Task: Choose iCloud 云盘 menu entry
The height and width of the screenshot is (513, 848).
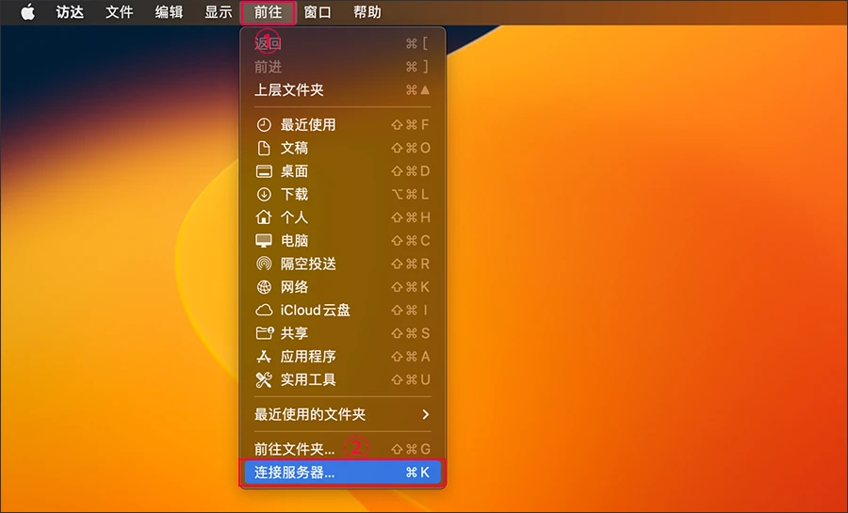Action: pyautogui.click(x=343, y=310)
